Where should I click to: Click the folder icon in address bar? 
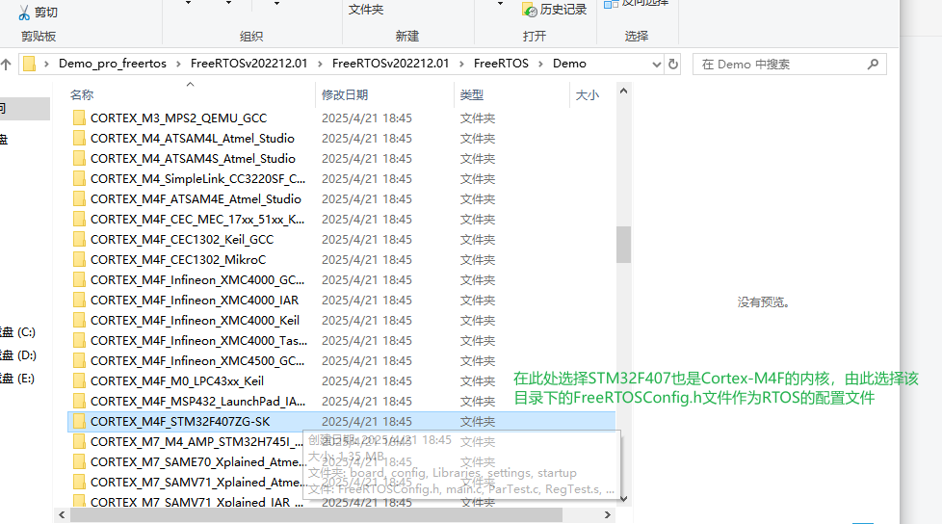(29, 64)
